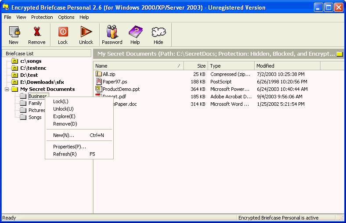The height and width of the screenshot is (223, 346).
Task: Click the PostScript type cell
Action: (221, 82)
